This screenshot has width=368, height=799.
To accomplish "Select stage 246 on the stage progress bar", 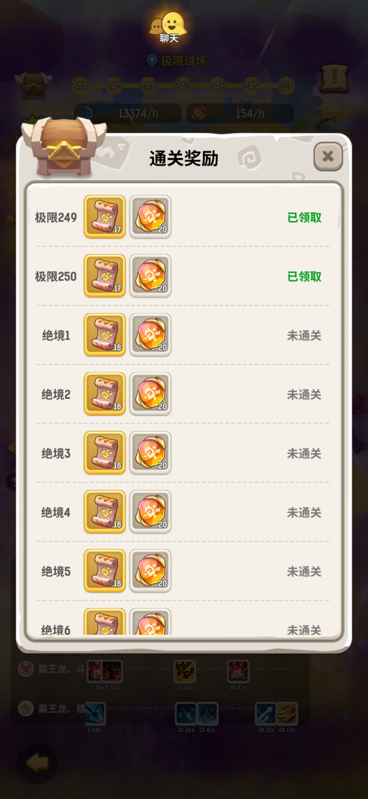I will coord(148,86).
